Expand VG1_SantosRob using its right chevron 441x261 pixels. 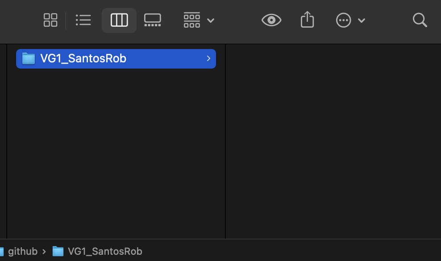(208, 58)
